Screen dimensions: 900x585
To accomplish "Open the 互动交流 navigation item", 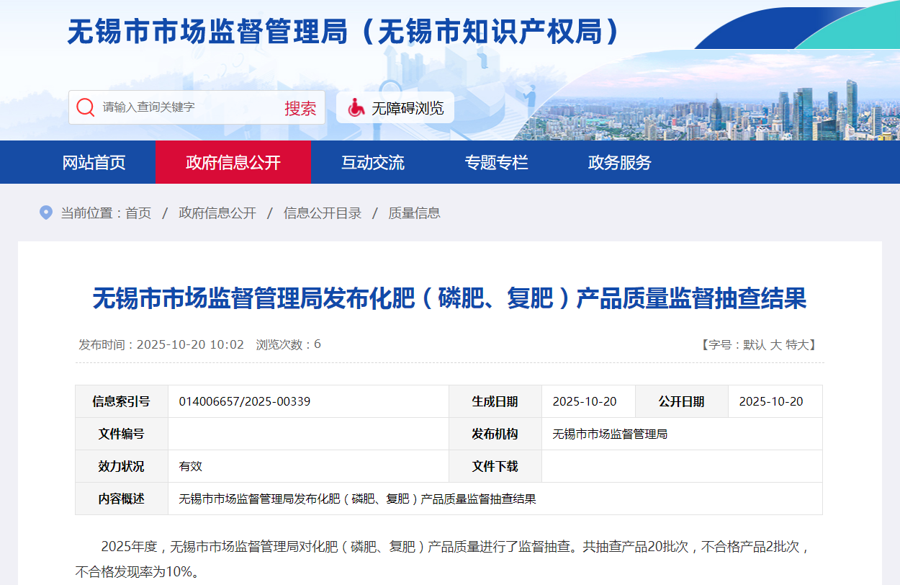I will tap(372, 163).
